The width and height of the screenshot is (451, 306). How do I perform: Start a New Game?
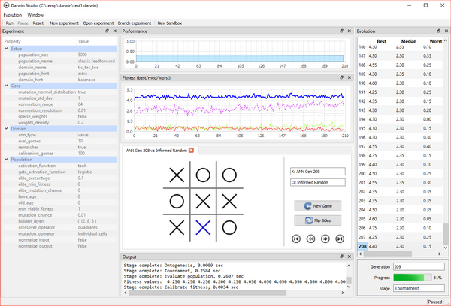click(318, 205)
